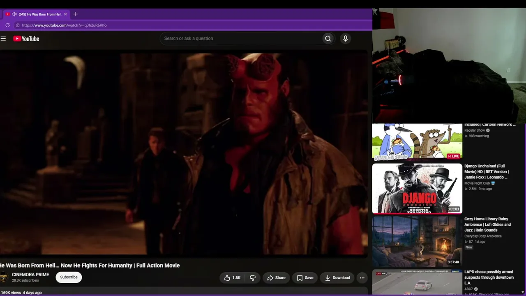Pause the video by clicking the player
The image size is (526, 296).
coord(184,154)
